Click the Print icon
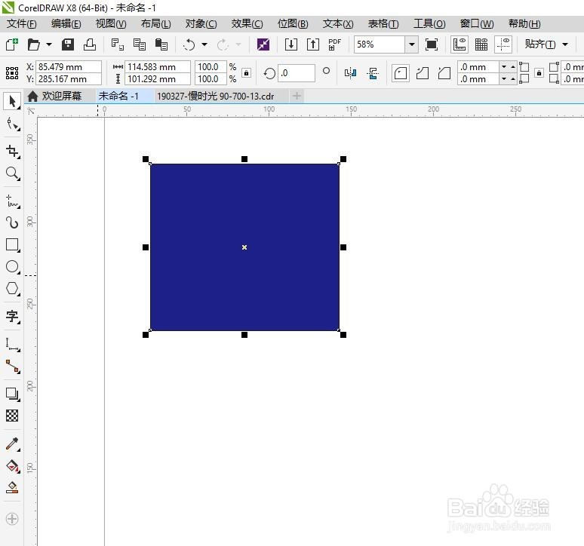Image resolution: width=584 pixels, height=546 pixels. point(90,44)
